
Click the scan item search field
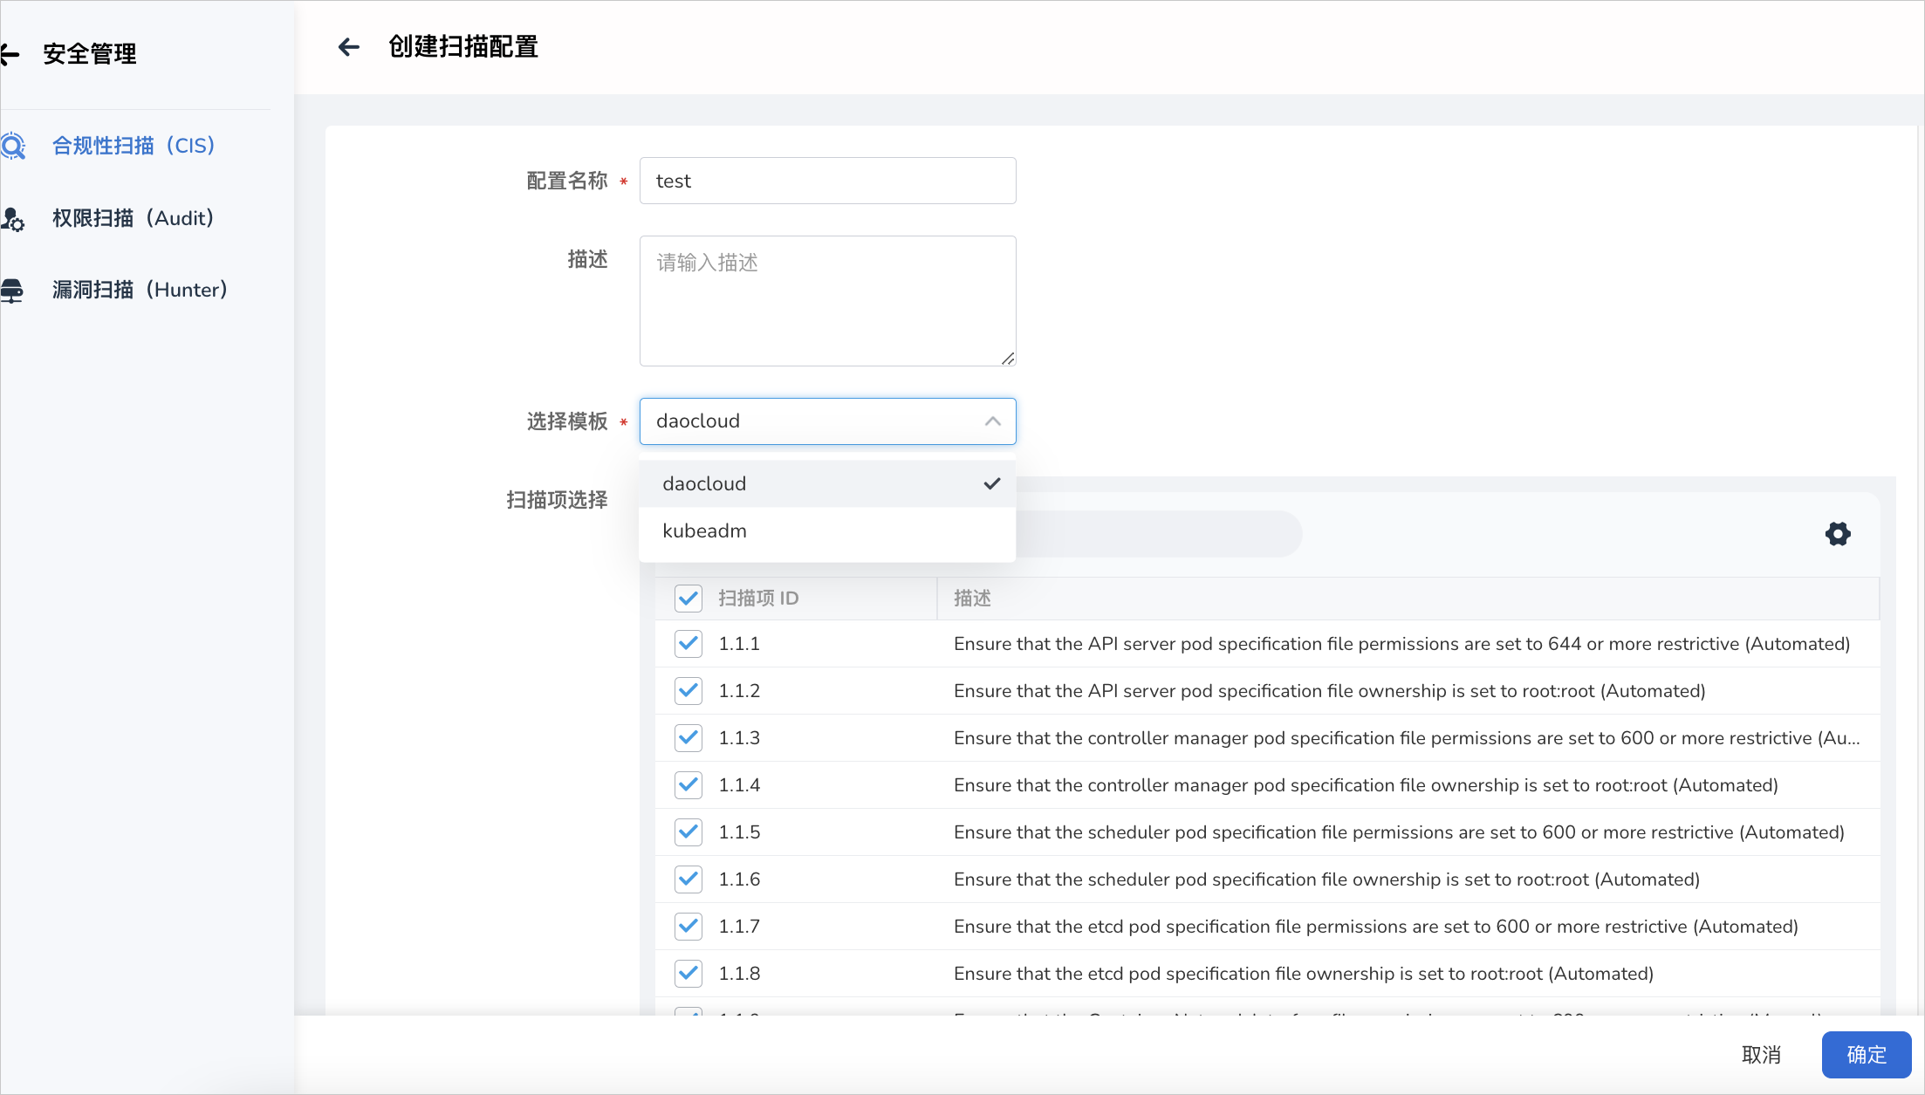tap(1159, 534)
